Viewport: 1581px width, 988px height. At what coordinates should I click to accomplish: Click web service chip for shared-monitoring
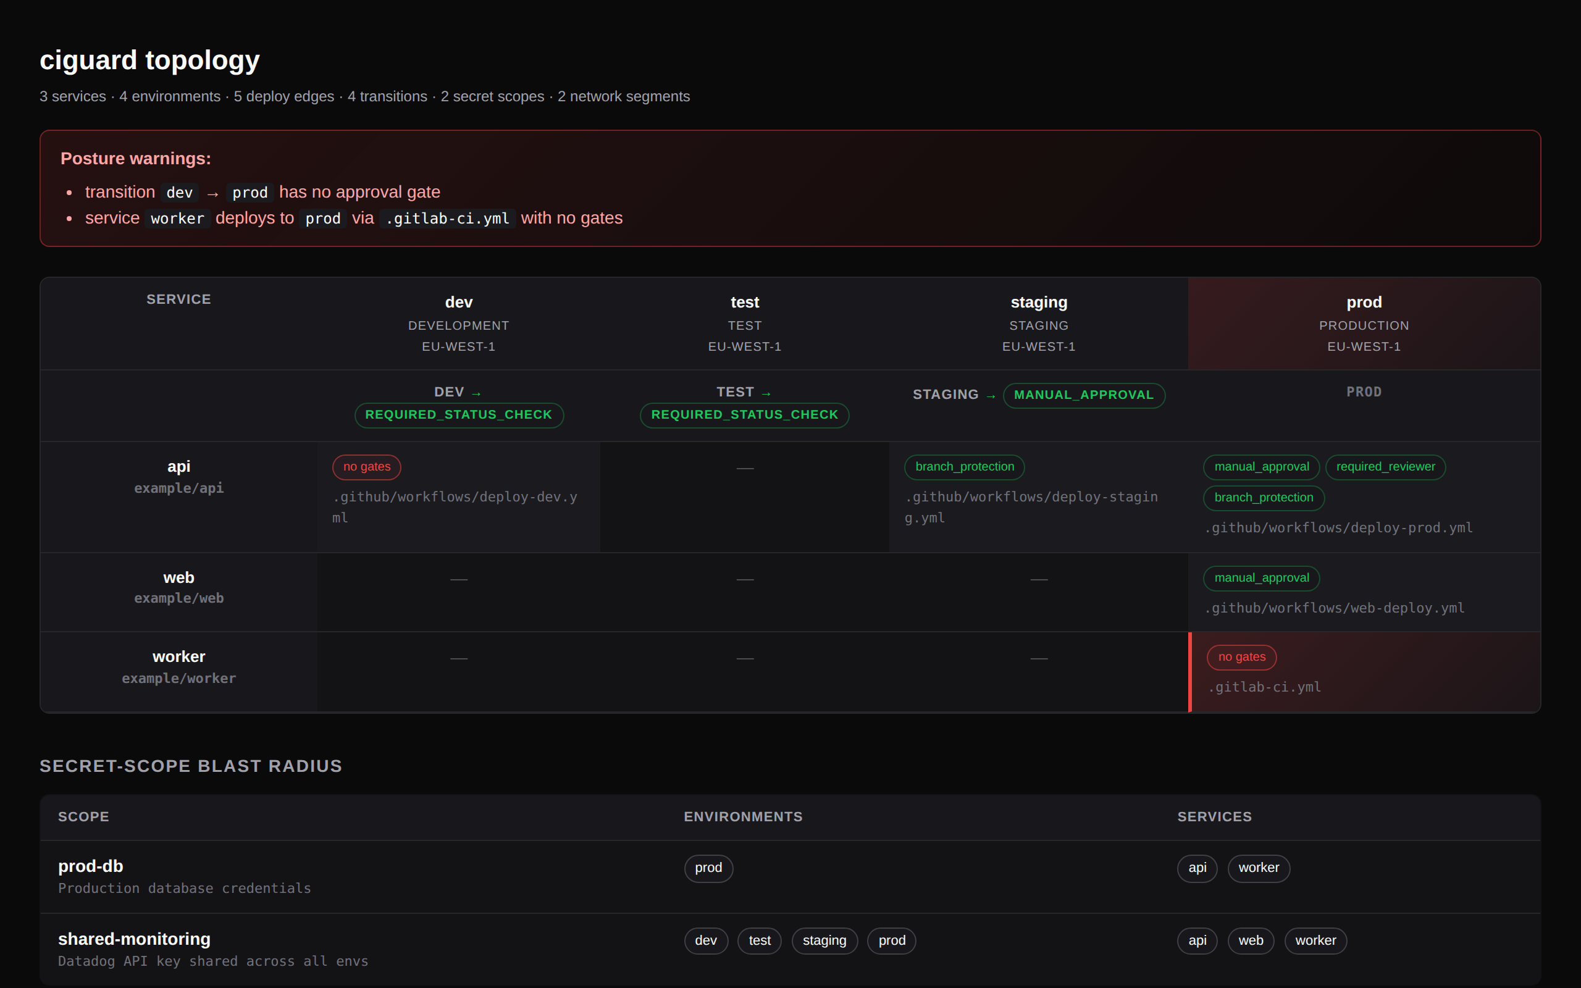1251,941
